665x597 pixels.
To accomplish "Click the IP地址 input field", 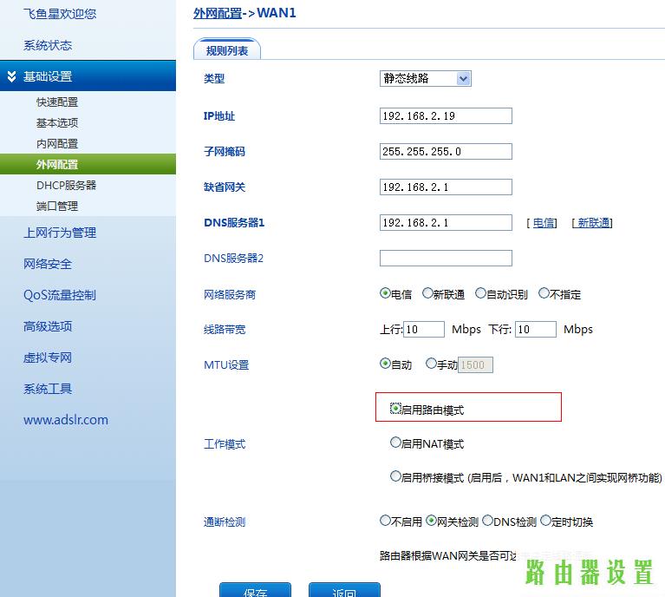I will (446, 115).
